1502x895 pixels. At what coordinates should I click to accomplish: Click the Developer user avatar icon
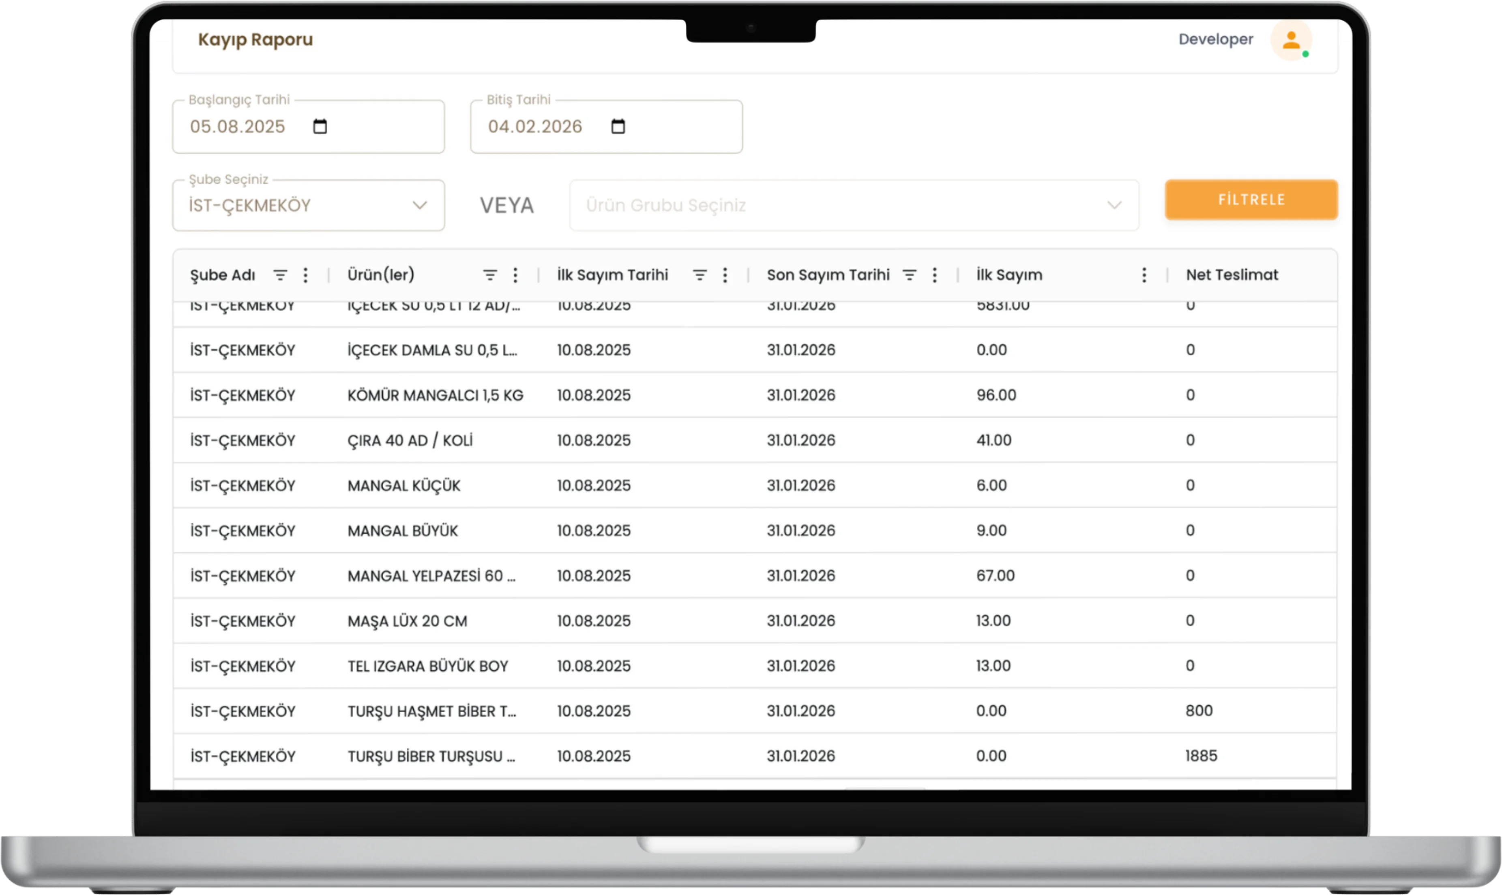tap(1291, 41)
